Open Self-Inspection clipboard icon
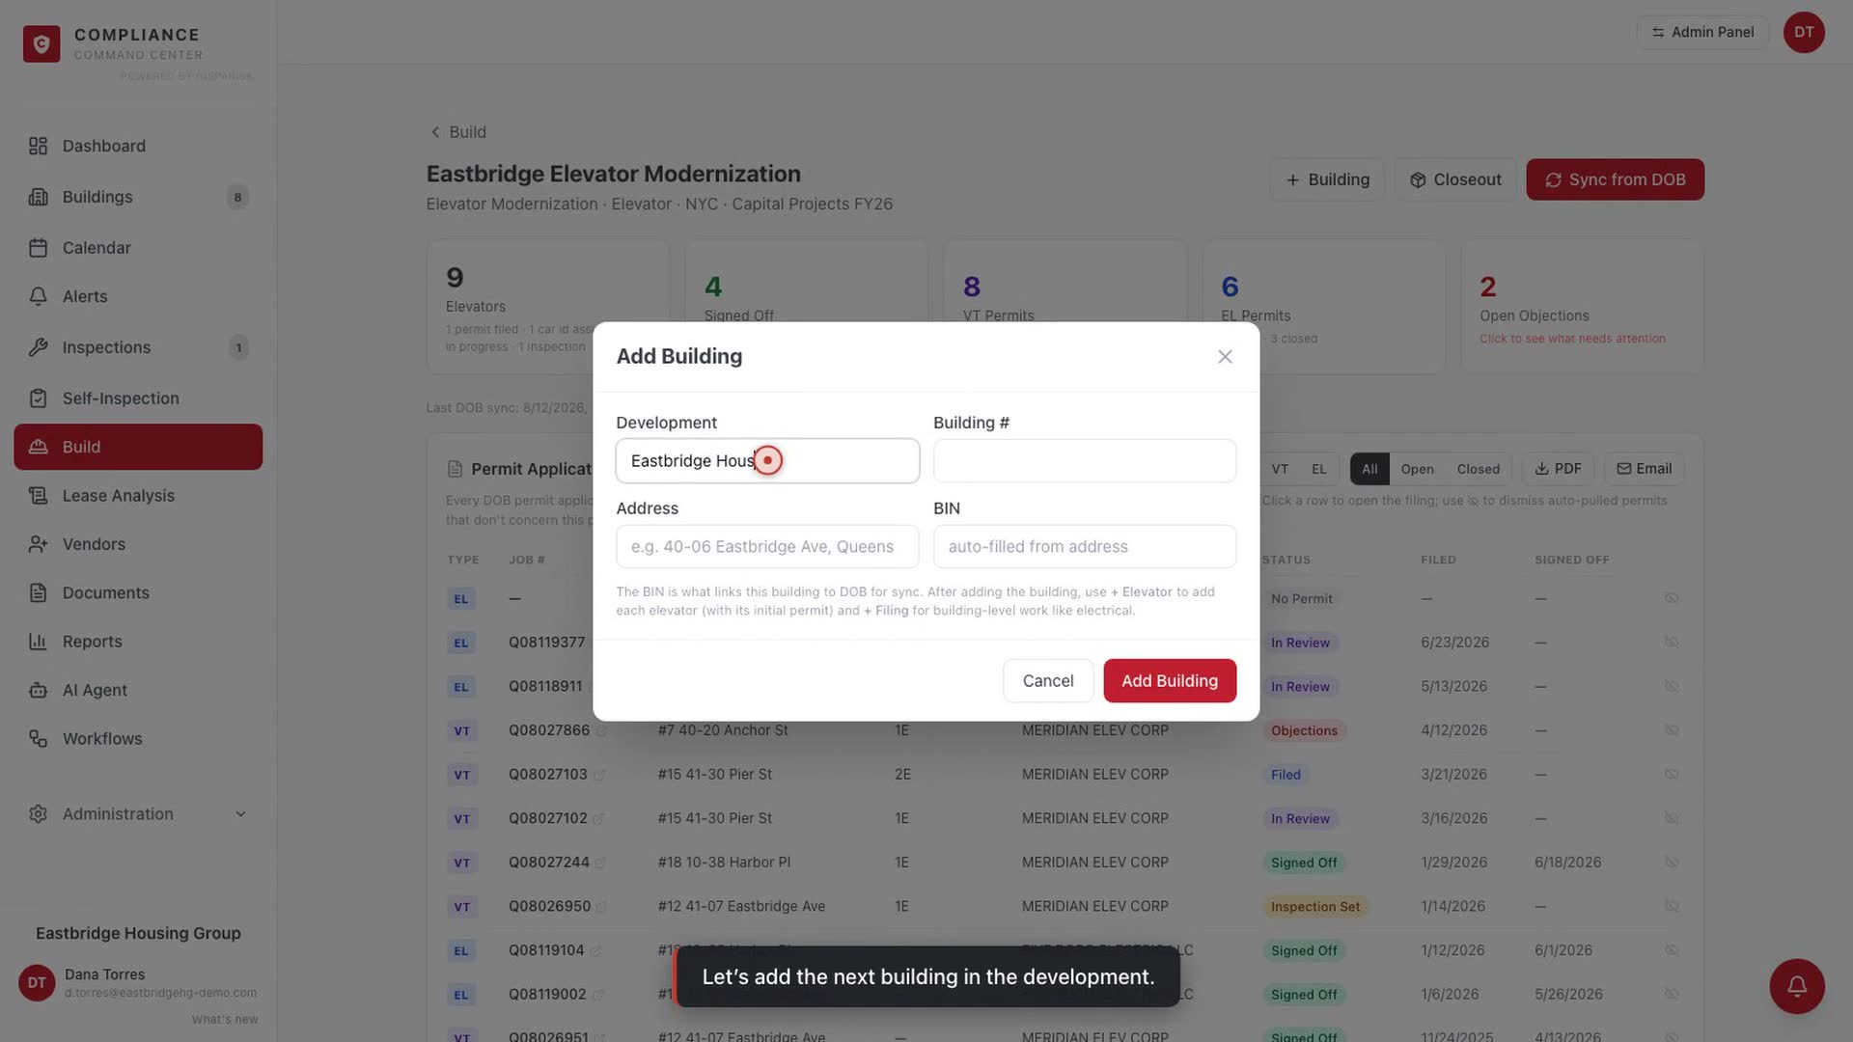Image resolution: width=1853 pixels, height=1042 pixels. click(x=38, y=398)
